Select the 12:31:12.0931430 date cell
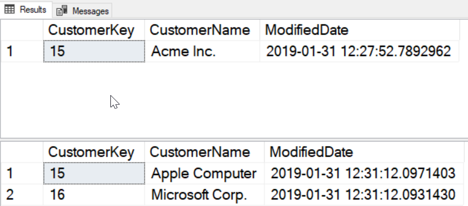This screenshot has height=206, width=468. click(363, 194)
